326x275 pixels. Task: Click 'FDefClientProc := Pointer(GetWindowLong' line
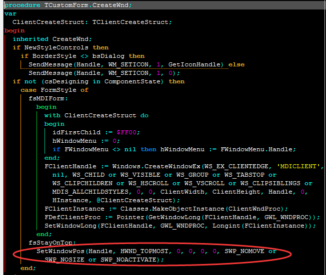[182, 217]
